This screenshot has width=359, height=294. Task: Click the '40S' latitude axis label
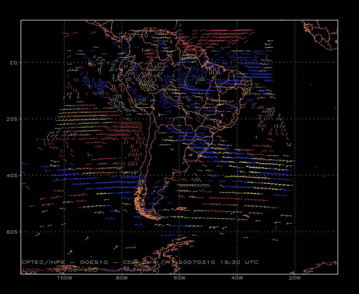12,175
